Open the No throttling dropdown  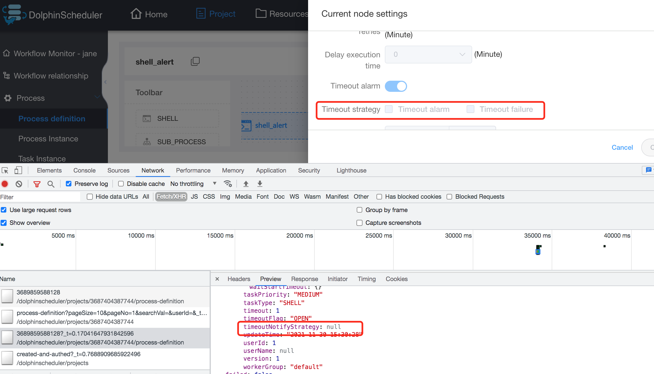[194, 184]
